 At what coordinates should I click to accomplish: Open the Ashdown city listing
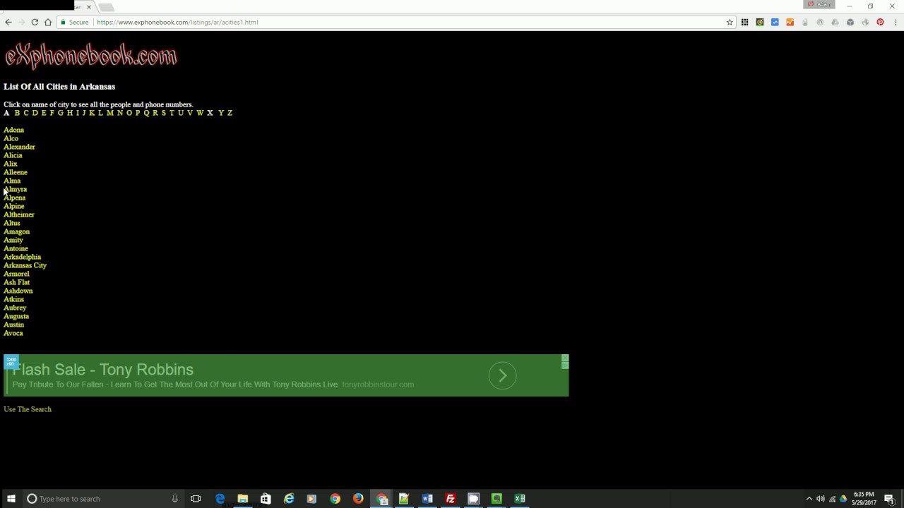point(18,291)
